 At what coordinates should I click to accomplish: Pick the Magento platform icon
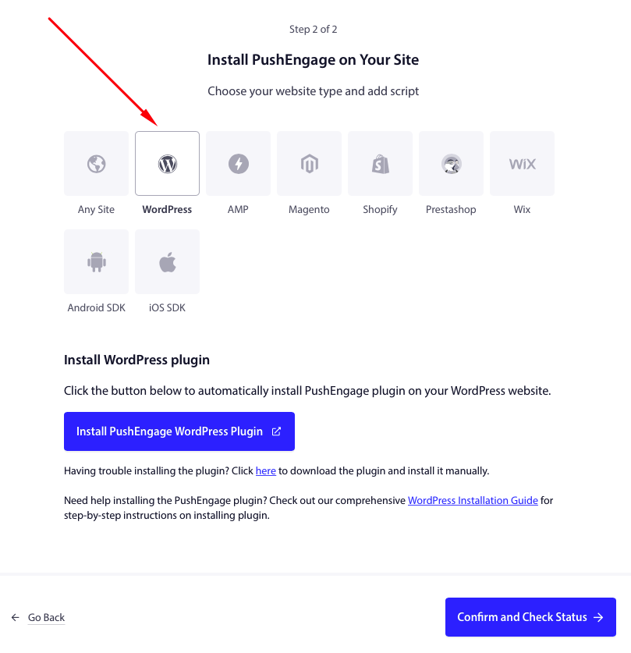pyautogui.click(x=309, y=164)
